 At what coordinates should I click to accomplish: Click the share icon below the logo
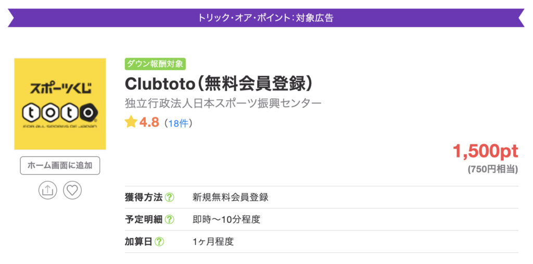point(47,190)
